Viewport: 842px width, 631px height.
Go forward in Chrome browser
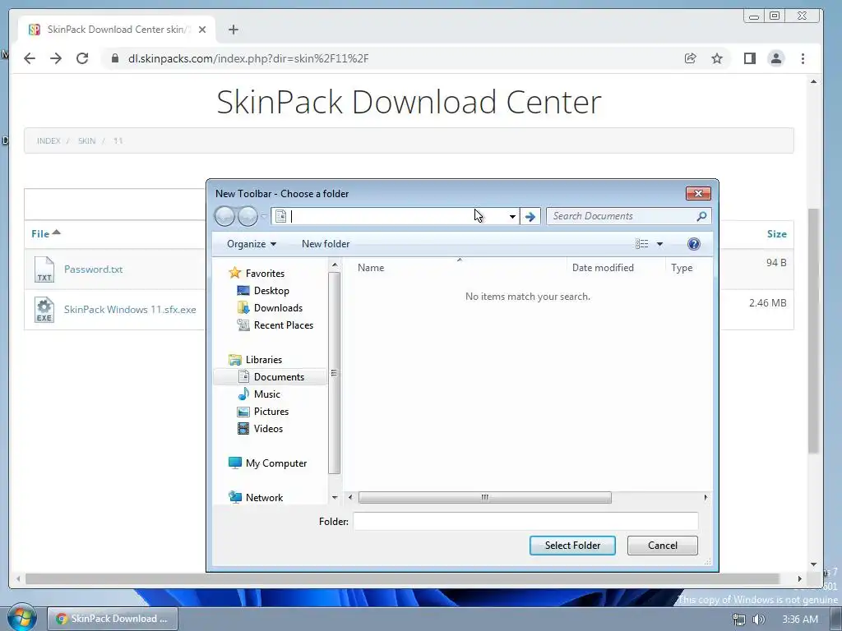56,58
